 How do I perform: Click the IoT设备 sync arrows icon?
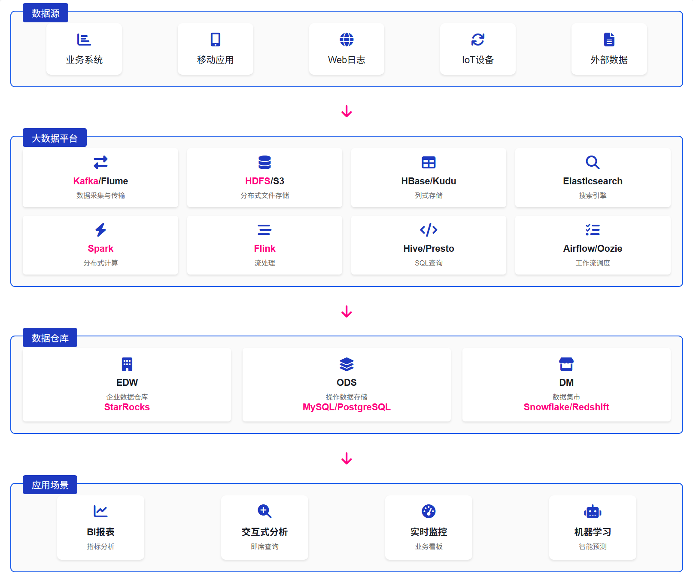click(478, 40)
